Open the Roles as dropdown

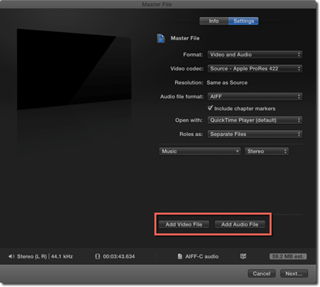[x=255, y=134]
